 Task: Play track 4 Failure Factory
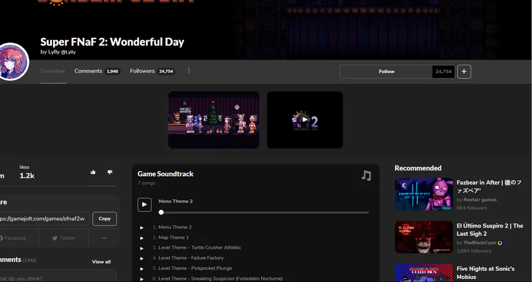pos(142,258)
